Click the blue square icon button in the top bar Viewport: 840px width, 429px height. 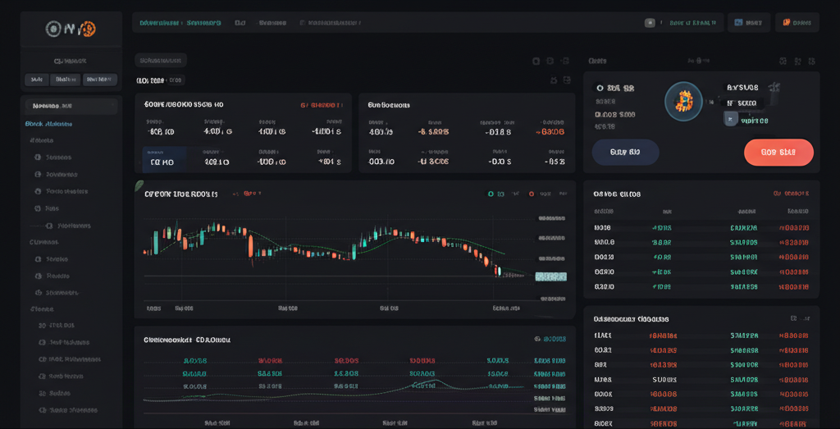[739, 23]
